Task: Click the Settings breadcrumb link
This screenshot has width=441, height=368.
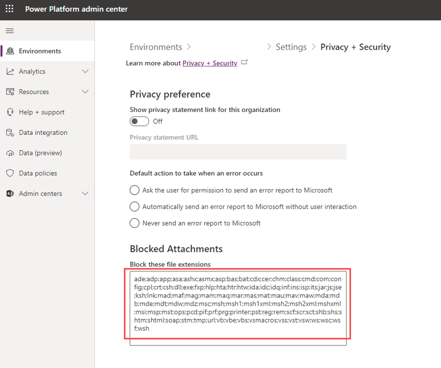Action: coord(291,47)
